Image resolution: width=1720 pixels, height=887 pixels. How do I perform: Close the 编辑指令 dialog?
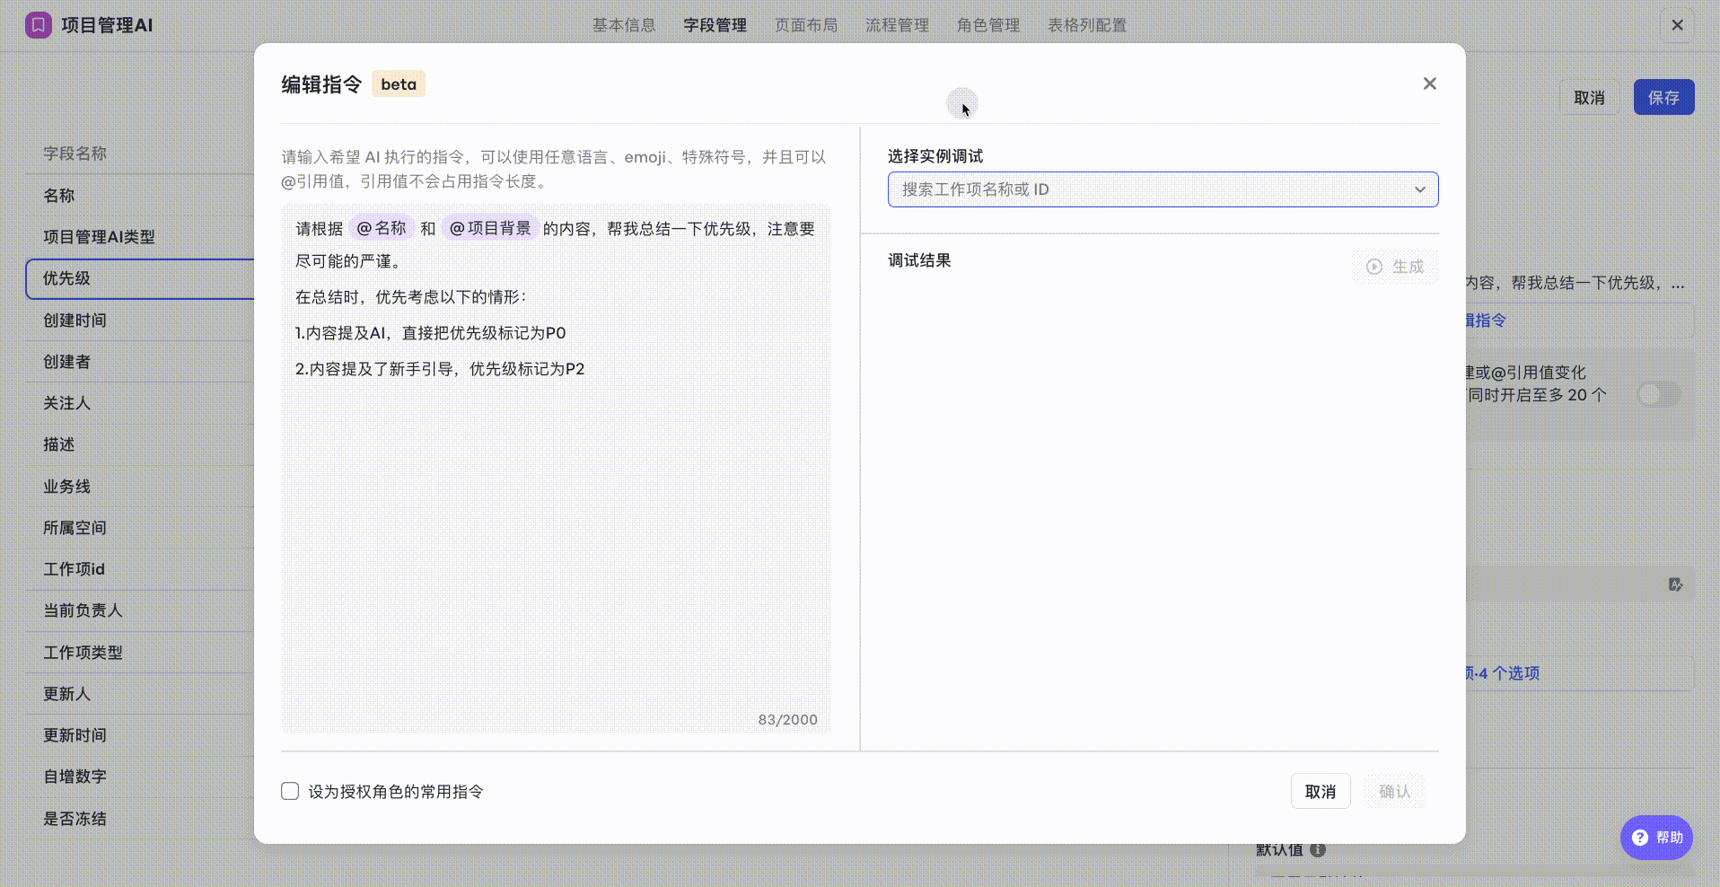[1429, 83]
